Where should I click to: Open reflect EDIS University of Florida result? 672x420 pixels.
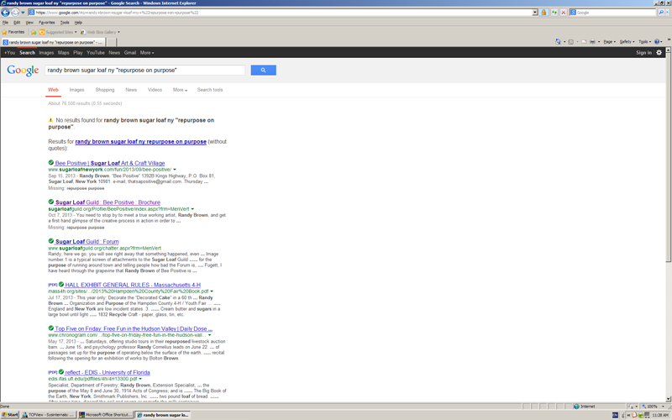[108, 372]
